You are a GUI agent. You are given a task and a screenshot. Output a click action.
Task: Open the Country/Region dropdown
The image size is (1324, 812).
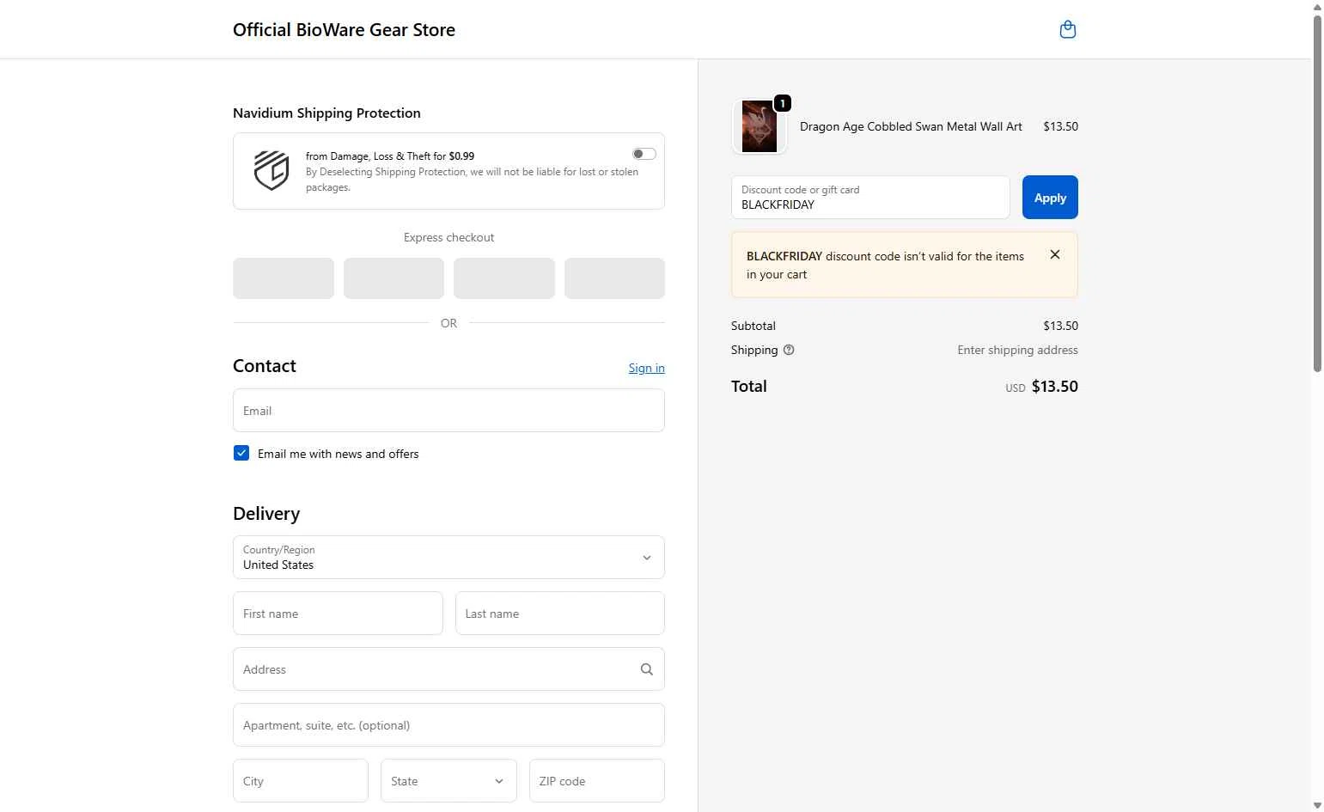coord(448,558)
